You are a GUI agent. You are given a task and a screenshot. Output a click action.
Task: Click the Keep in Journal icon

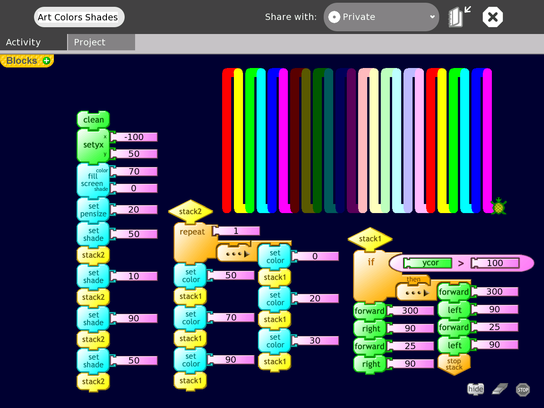point(459,17)
